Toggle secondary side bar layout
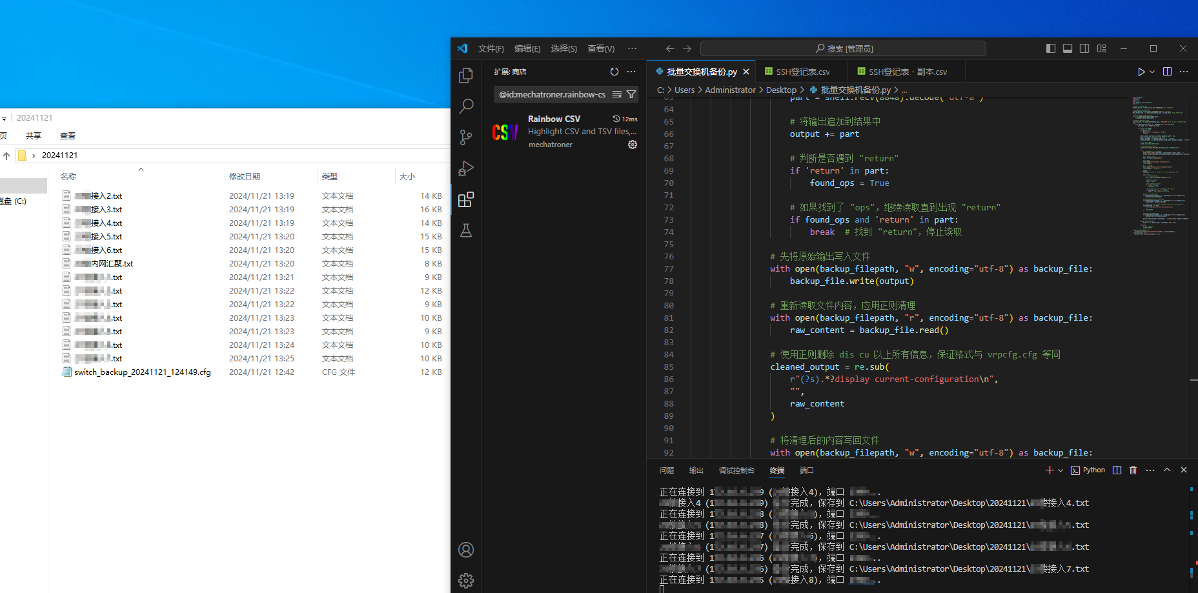The image size is (1198, 593). pos(1084,48)
